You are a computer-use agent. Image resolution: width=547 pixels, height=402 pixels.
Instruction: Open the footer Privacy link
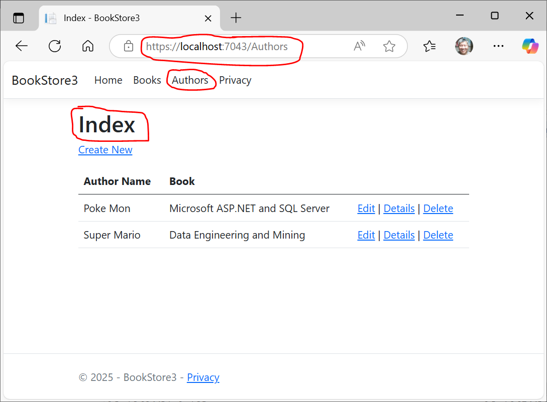tap(203, 377)
